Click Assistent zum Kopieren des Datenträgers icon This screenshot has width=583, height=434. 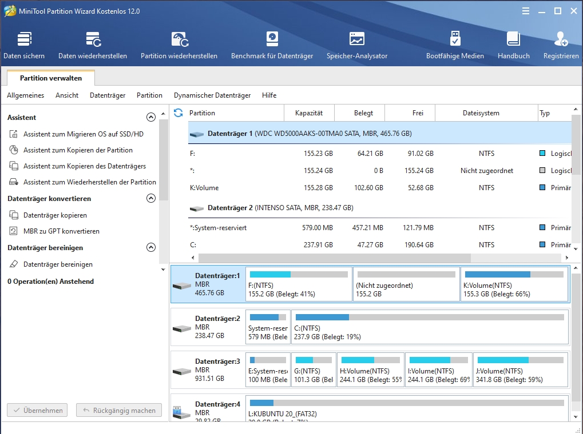[14, 166]
